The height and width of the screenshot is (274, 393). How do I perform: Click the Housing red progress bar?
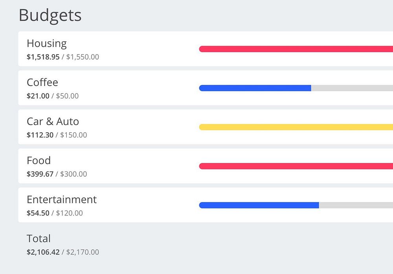point(296,49)
